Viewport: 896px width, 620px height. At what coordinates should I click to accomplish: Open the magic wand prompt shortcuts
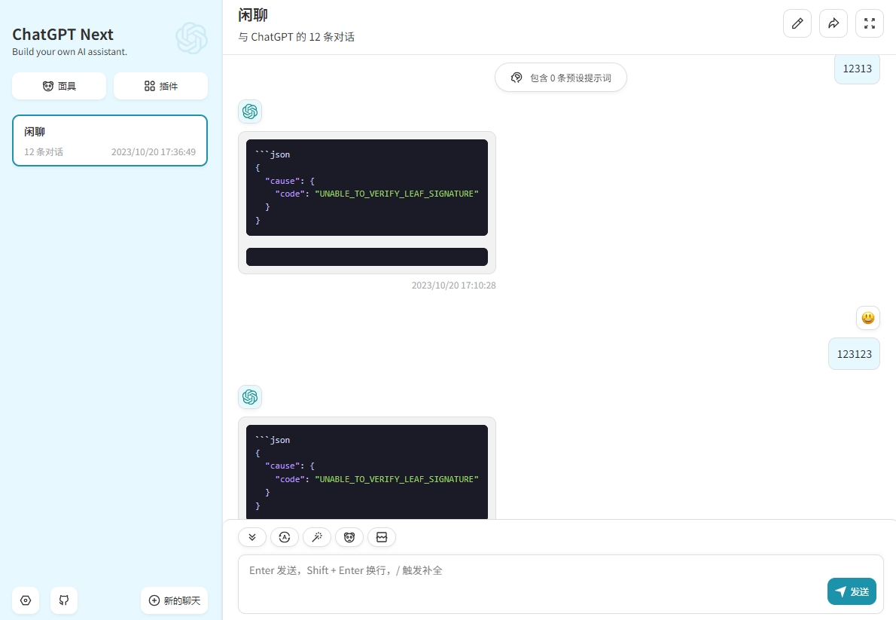click(317, 537)
